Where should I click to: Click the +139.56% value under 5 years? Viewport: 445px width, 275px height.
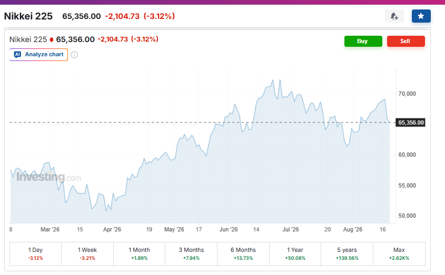[x=347, y=258]
